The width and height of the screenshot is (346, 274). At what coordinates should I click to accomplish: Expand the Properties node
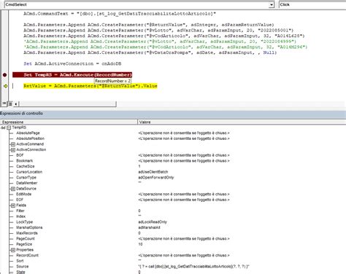pos(13,250)
